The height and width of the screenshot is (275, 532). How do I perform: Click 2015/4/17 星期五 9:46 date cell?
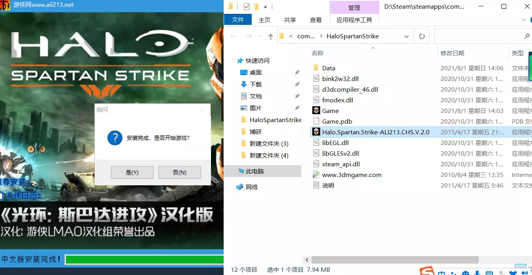click(x=472, y=185)
